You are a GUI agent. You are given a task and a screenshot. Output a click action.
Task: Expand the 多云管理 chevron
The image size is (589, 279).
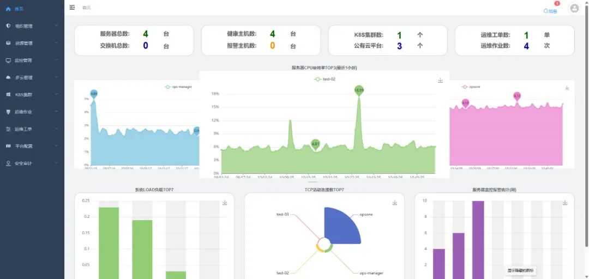56,77
